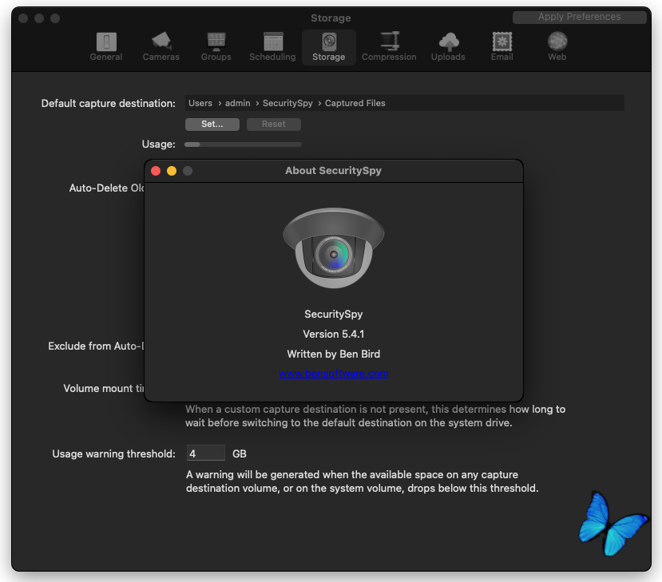This screenshot has width=662, height=582.
Task: Click the About SecuritySpy title text
Action: 333,171
